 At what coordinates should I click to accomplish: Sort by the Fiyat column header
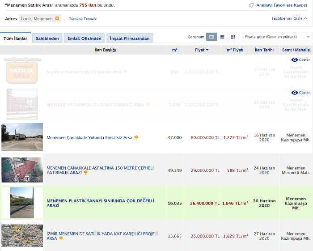click(x=201, y=50)
